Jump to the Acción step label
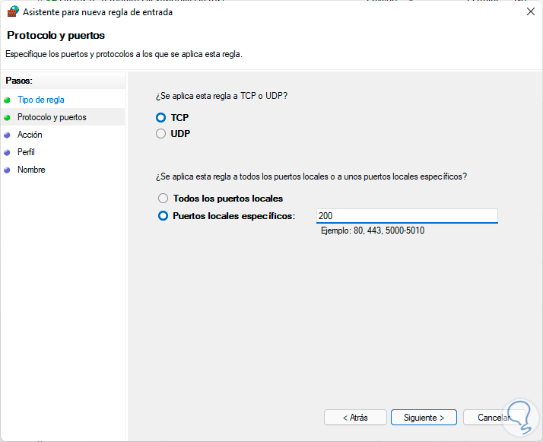This screenshot has height=442, width=543. [x=30, y=135]
